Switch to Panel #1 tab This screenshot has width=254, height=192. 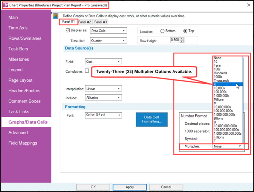69,22
